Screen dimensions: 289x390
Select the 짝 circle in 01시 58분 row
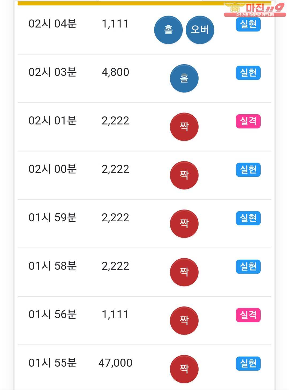184,272
